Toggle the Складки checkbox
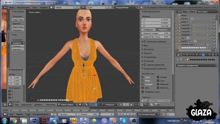Viewport: 220px width, 124px height. click(143, 84)
